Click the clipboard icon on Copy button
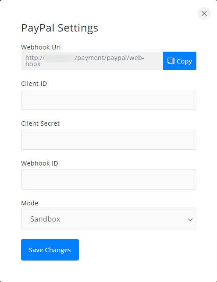The width and height of the screenshot is (217, 282). (171, 61)
